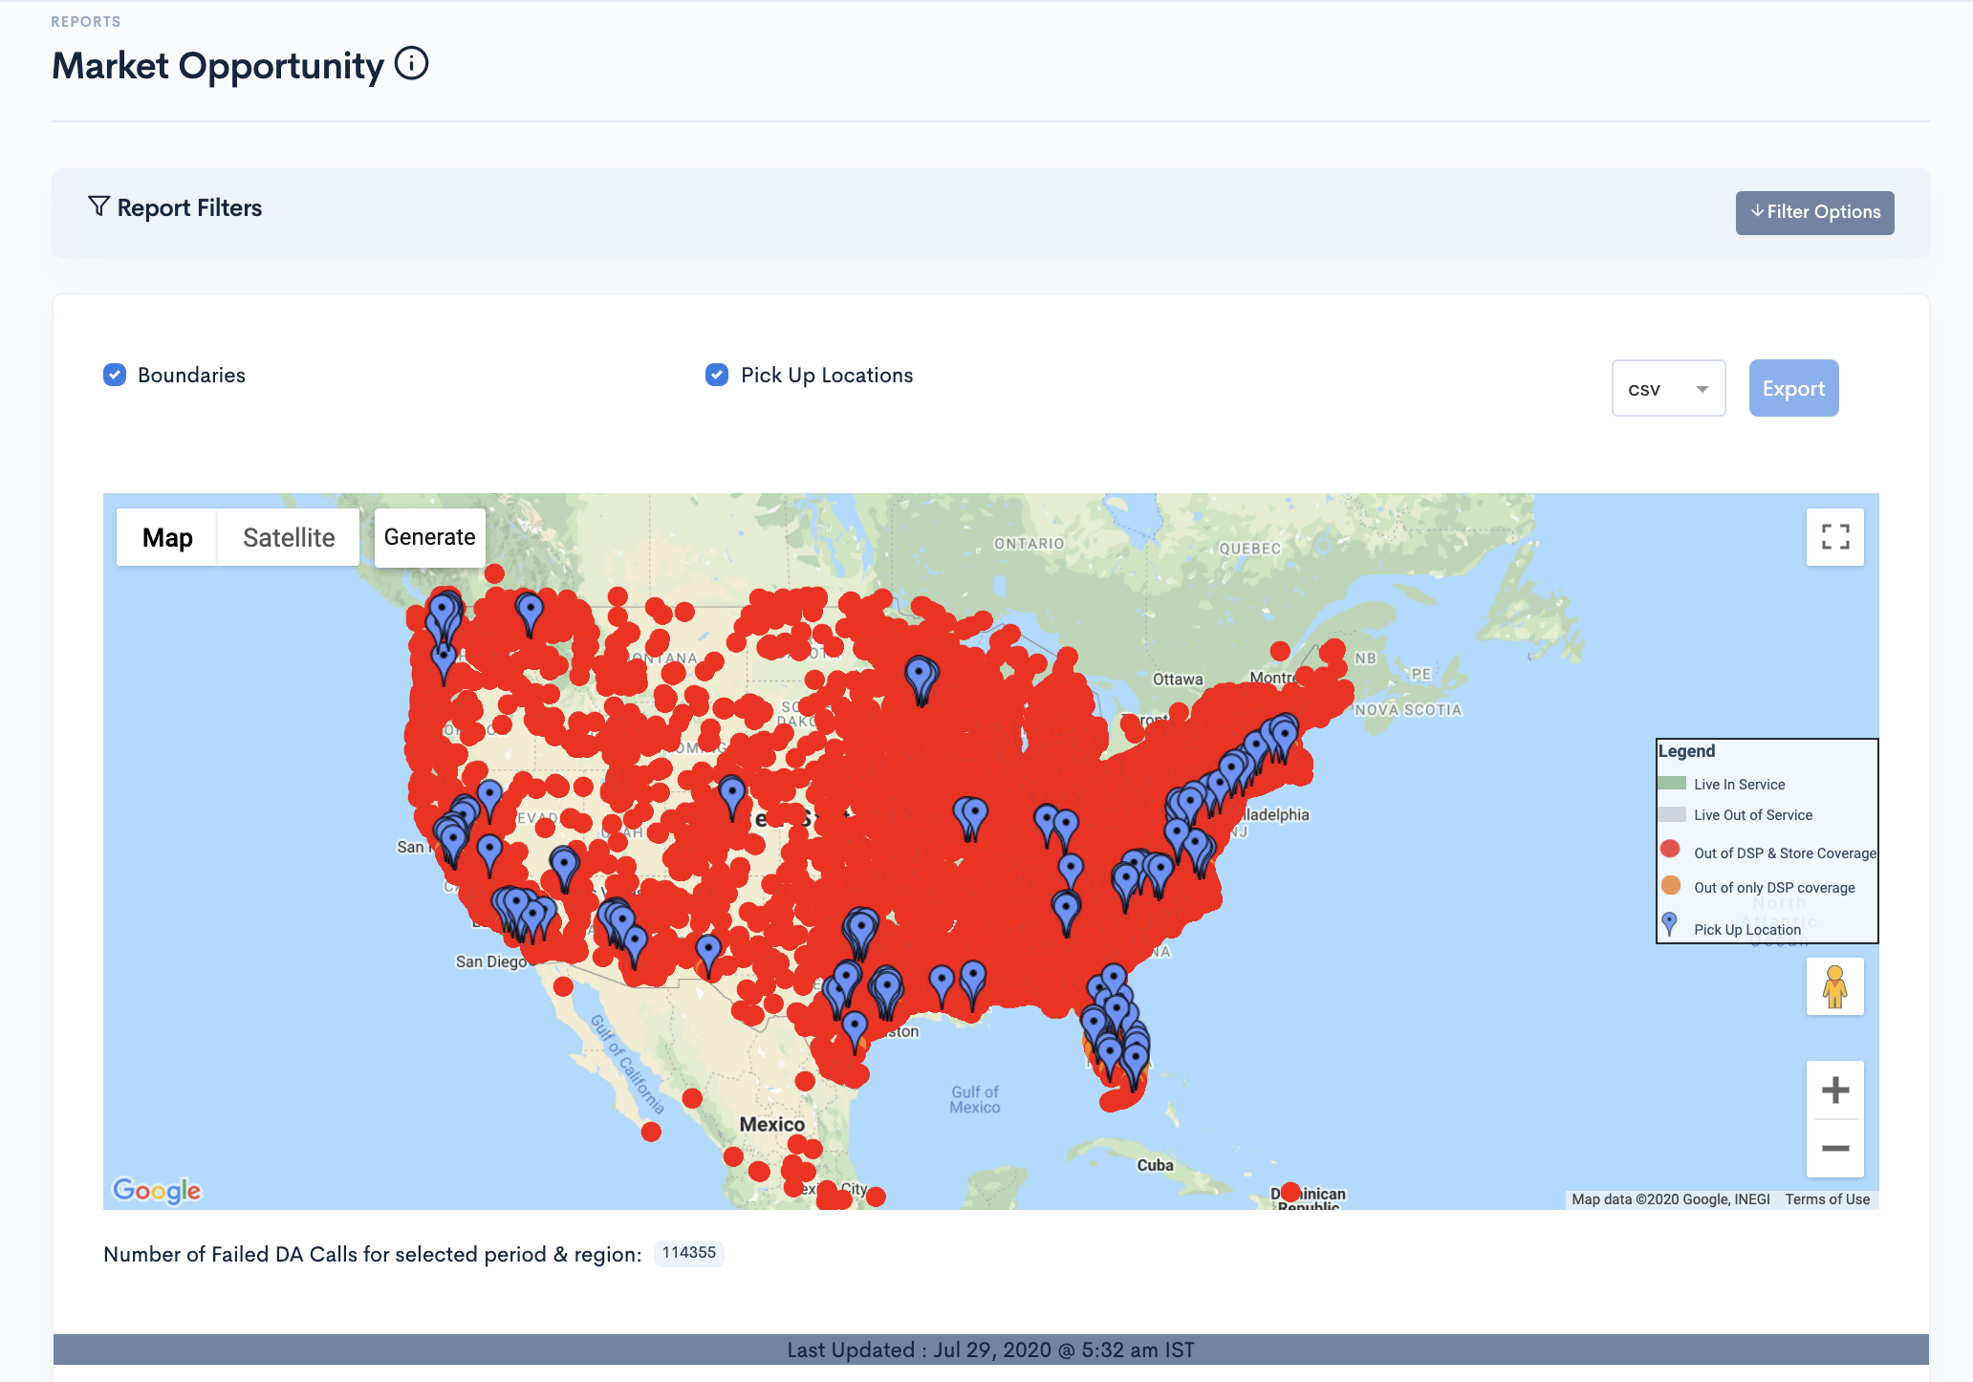Viewport: 1973px width, 1382px height.
Task: Click the Ottawa city label
Action: tap(1178, 680)
